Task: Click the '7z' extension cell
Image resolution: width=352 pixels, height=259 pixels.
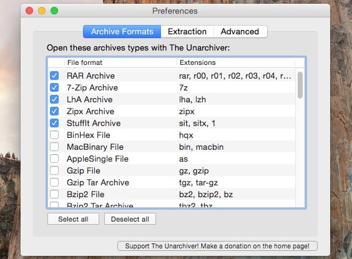Action: (183, 88)
